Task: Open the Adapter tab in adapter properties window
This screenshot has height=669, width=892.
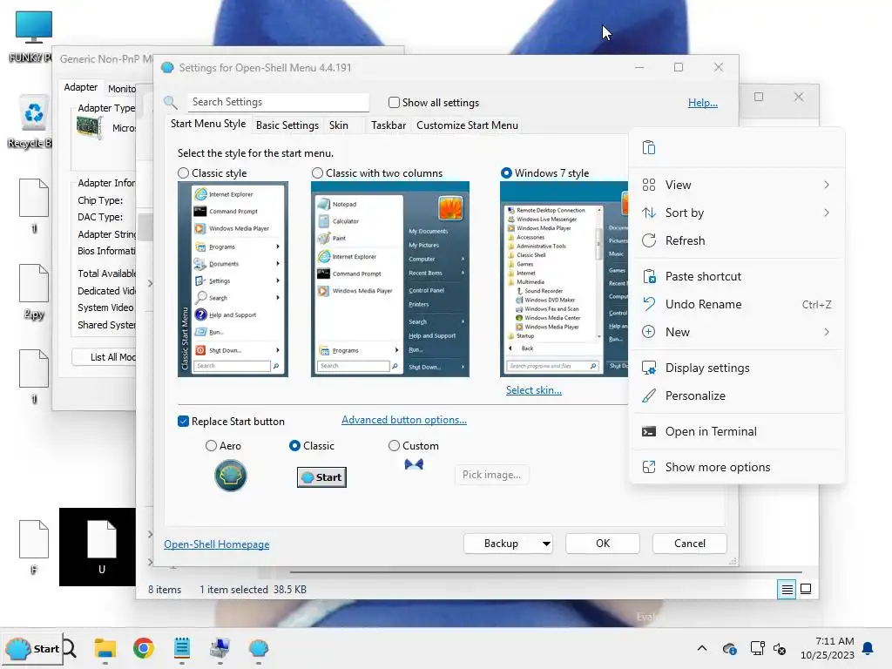Action: [x=81, y=87]
